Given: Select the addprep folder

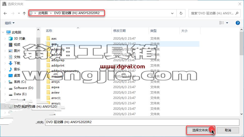Looking at the screenshot, I should point(58,60).
